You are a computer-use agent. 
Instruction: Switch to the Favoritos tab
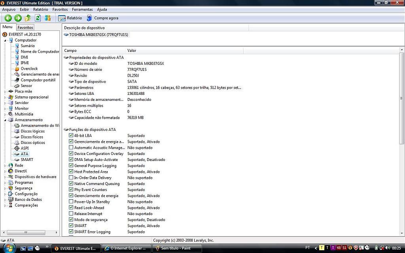click(25, 27)
